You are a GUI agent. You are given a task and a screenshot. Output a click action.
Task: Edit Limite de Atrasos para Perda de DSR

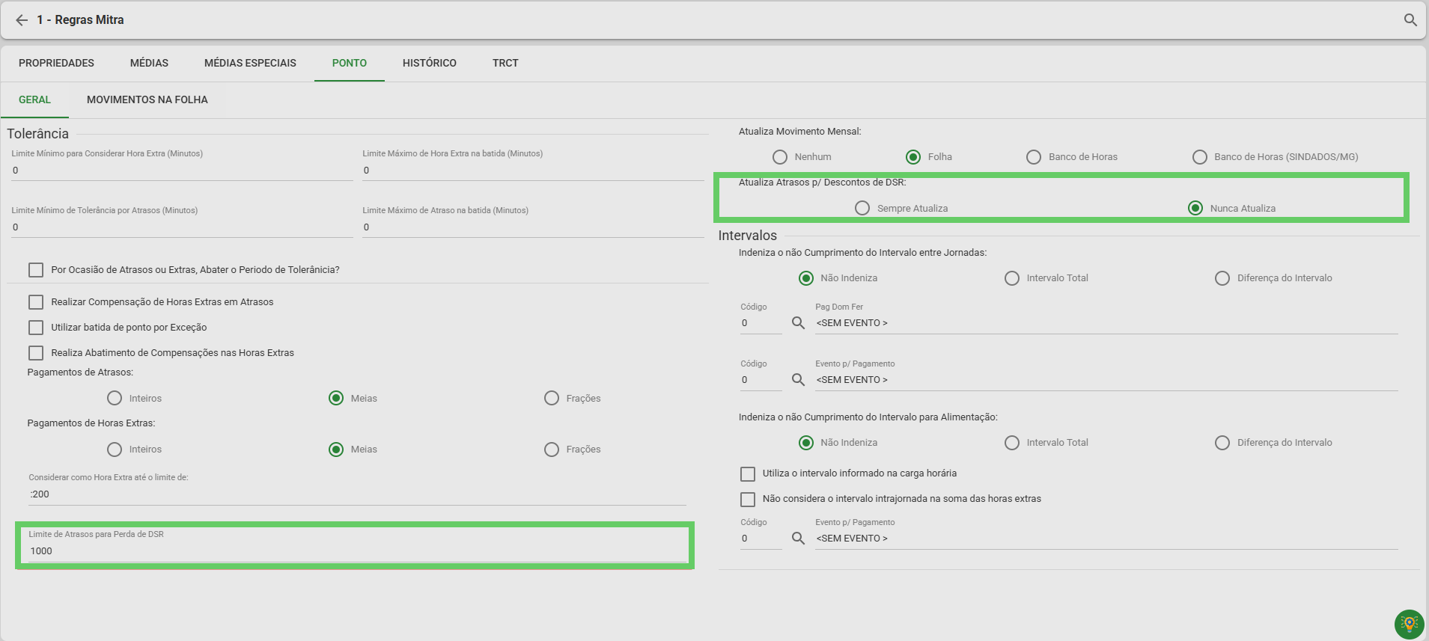click(x=357, y=551)
